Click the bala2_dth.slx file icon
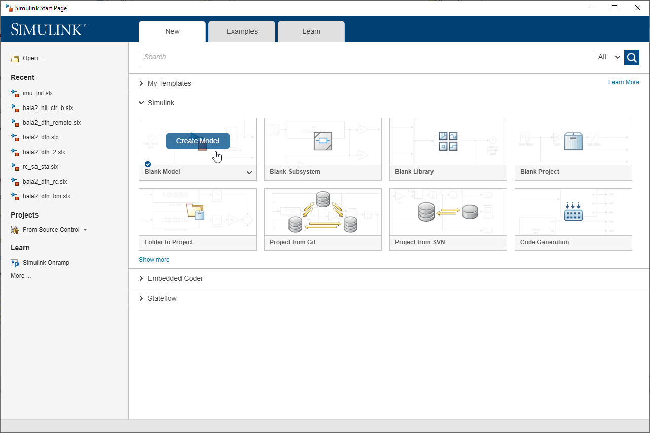The width and height of the screenshot is (650, 433). coord(15,137)
